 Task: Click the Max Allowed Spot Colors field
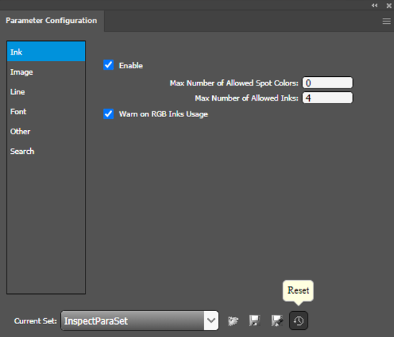327,83
